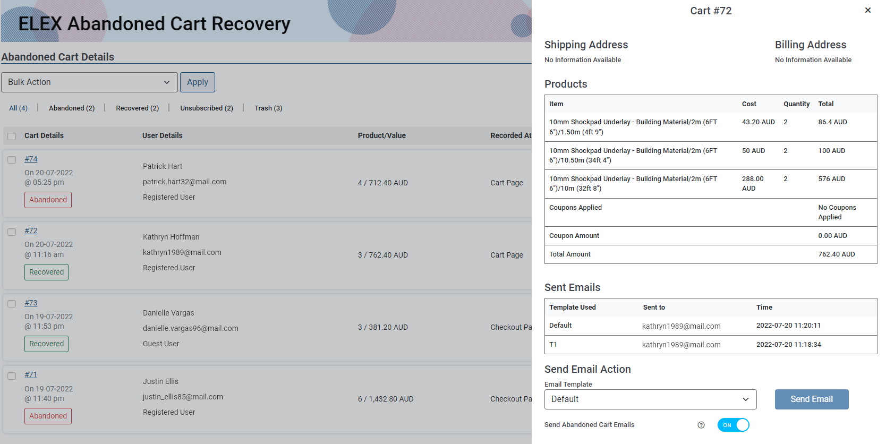The width and height of the screenshot is (886, 444).
Task: Open the Bulk Action dropdown
Action: click(x=89, y=82)
